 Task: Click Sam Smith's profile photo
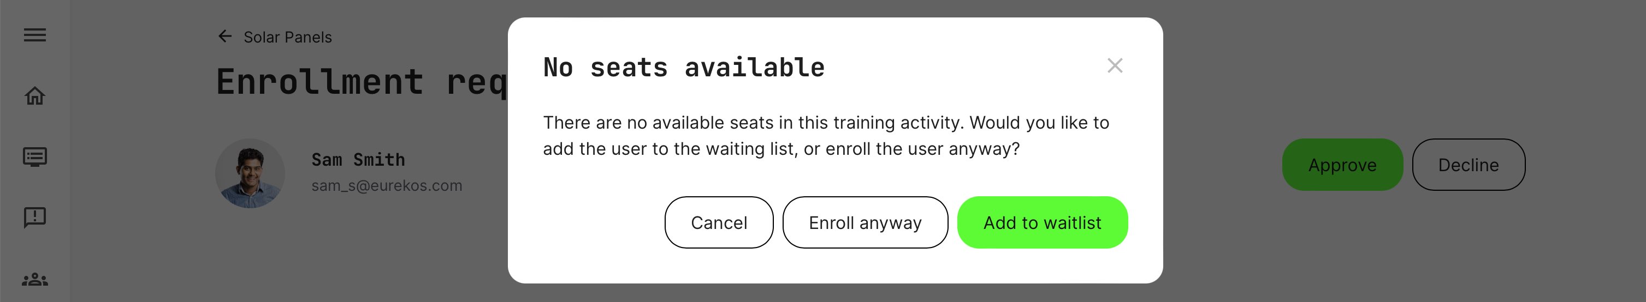(250, 173)
